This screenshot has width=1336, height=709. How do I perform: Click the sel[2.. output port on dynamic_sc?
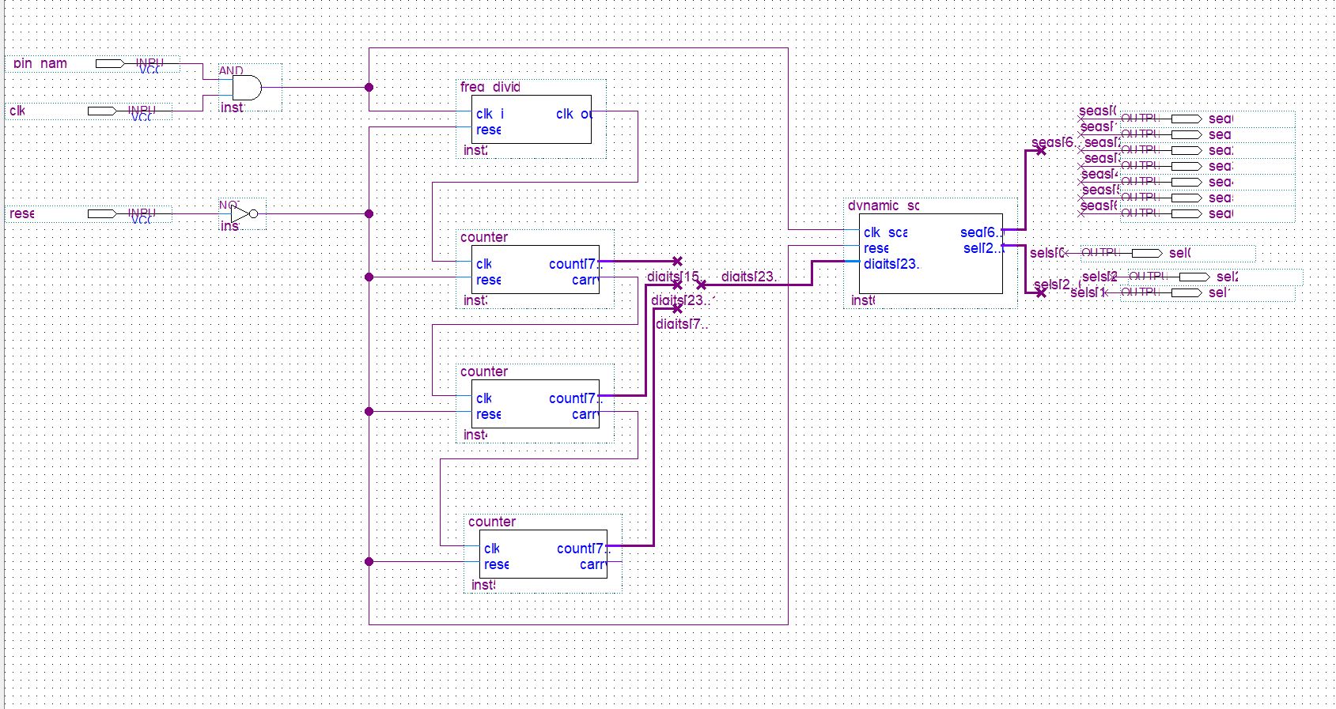[982, 248]
